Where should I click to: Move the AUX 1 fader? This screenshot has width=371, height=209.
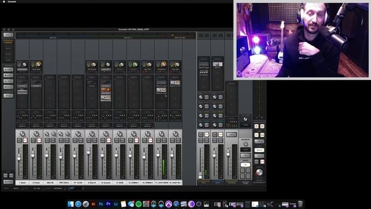pos(200,175)
